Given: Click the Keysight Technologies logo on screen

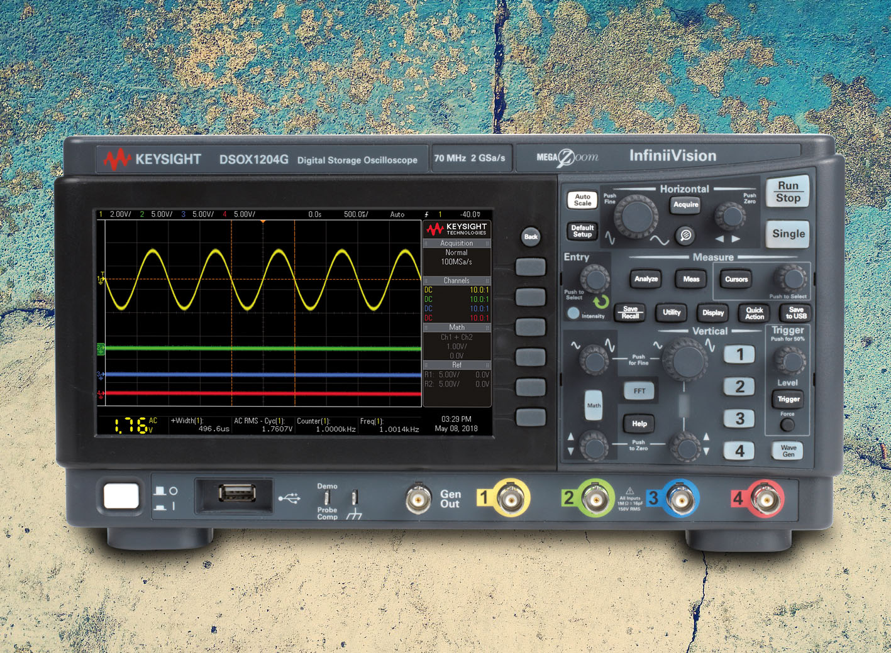Looking at the screenshot, I should point(457,229).
